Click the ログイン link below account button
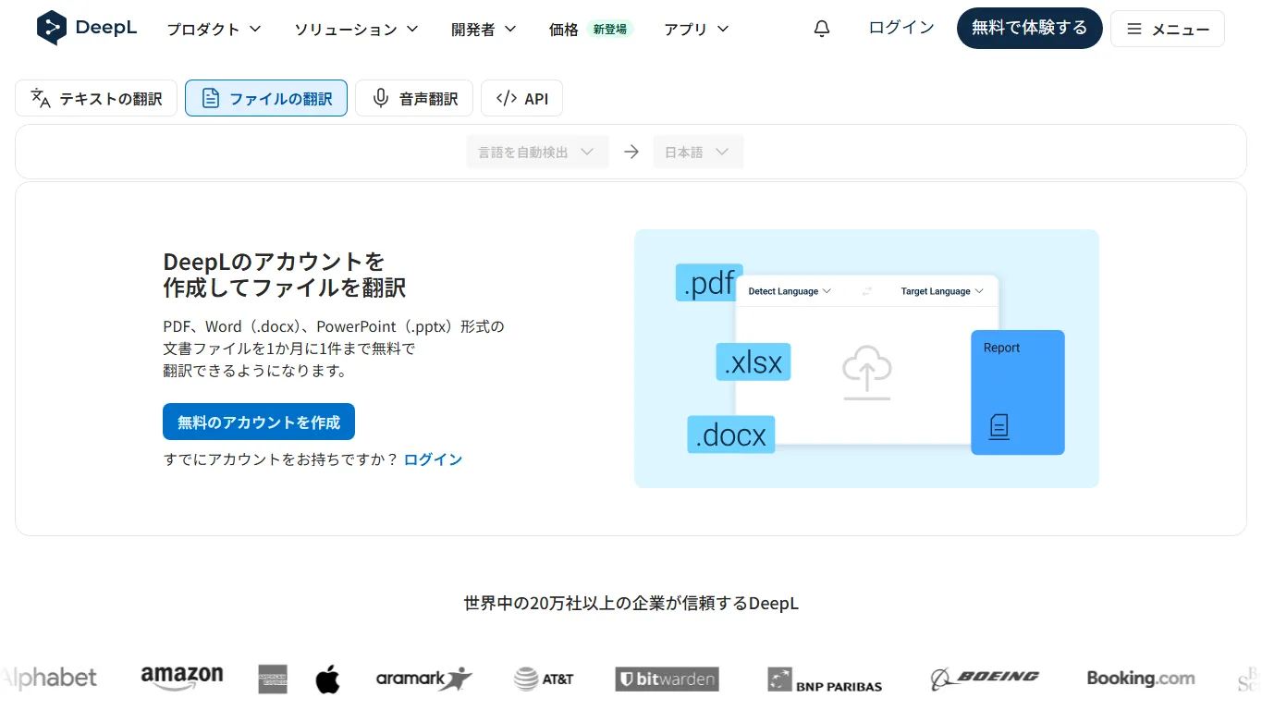Screen dimensions: 1262x710 click(x=433, y=459)
